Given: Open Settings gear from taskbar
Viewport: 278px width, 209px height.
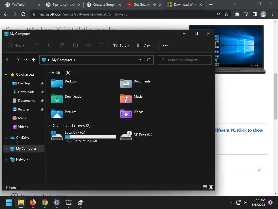Looking at the screenshot, I should coord(56,202).
